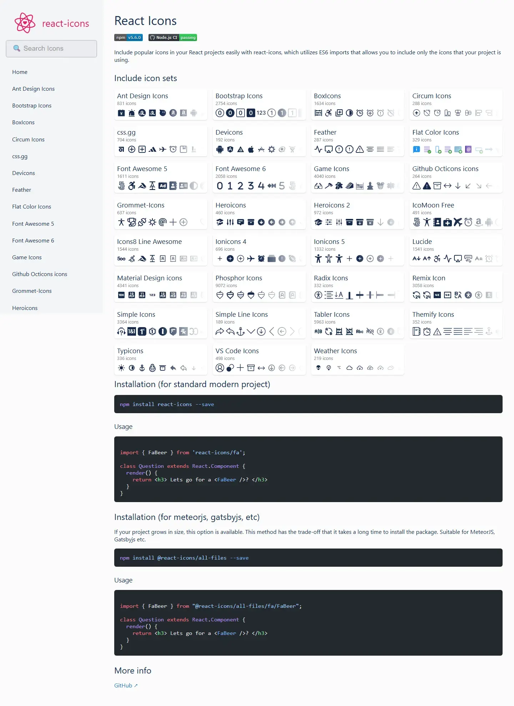The width and height of the screenshot is (514, 706).
Task: Go to Home in the sidebar
Action: click(x=20, y=72)
